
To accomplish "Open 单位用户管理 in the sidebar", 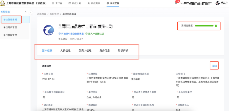I will point(10,27).
